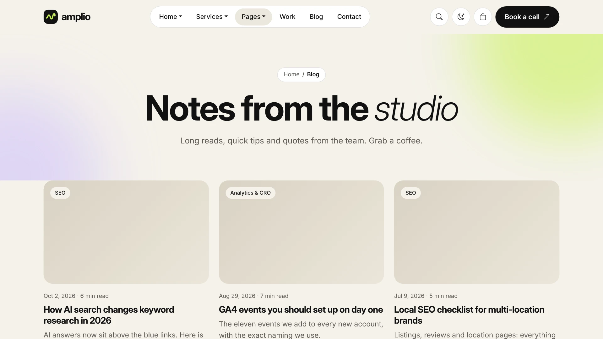Screen dimensions: 603x339
Task: Open 'GA4 events you should set up' title
Action: [301, 309]
